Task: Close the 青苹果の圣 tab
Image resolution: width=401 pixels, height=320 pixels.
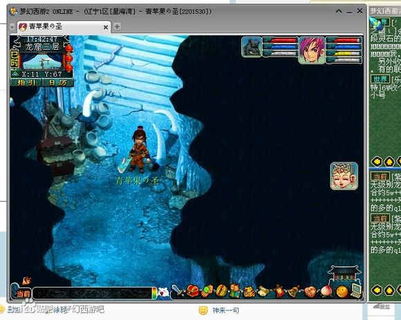Action: click(106, 27)
